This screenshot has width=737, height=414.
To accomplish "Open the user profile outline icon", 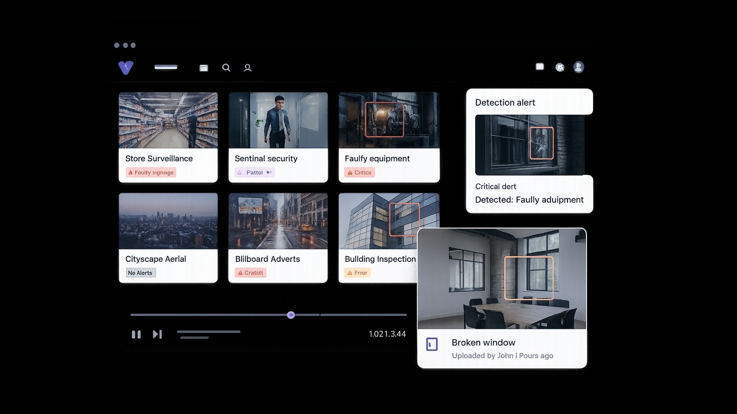I will [x=248, y=68].
